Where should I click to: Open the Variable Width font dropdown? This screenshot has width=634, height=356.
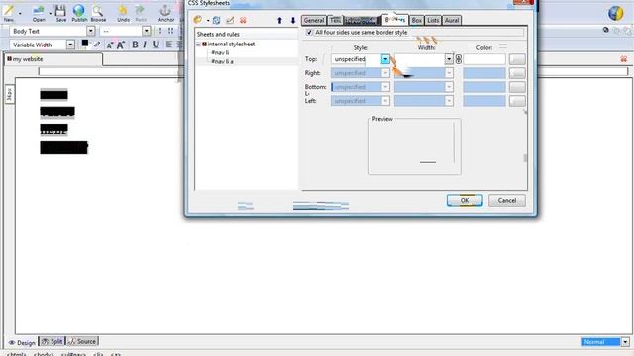pos(70,44)
